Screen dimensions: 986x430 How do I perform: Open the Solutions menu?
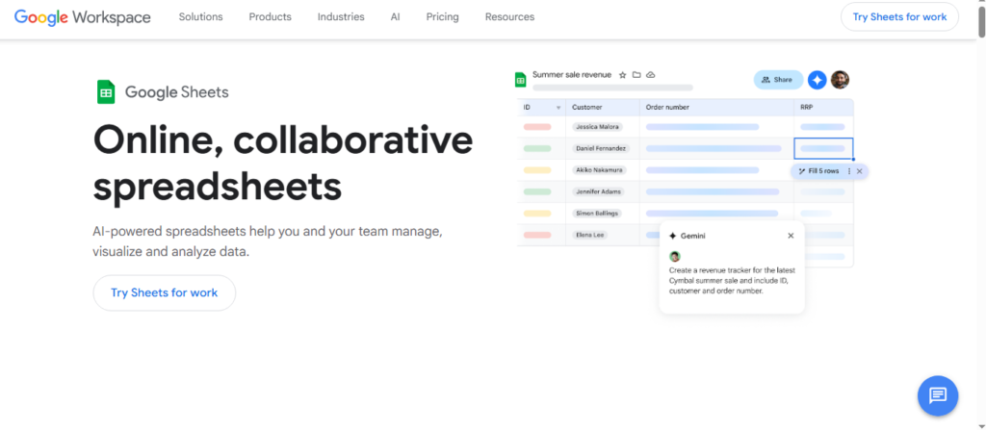point(200,17)
